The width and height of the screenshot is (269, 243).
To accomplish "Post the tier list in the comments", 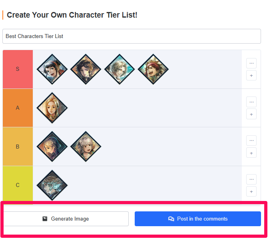I will 197,219.
